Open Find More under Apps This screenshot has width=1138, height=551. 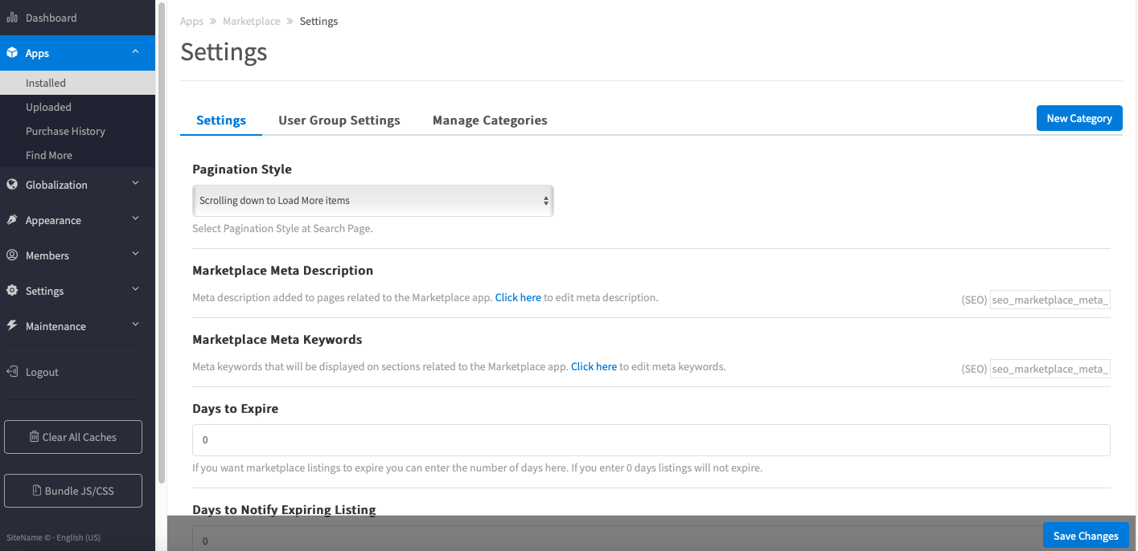[77, 155]
